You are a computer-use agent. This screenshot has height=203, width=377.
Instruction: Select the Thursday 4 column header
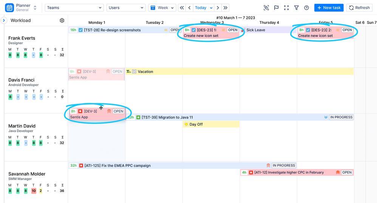(269, 23)
